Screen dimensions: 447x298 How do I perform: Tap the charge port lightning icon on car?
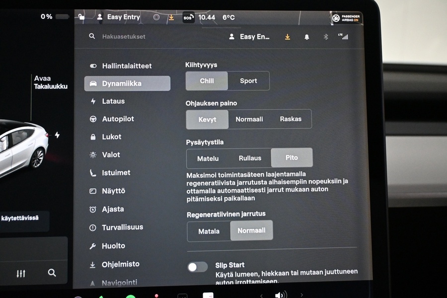coord(57,135)
